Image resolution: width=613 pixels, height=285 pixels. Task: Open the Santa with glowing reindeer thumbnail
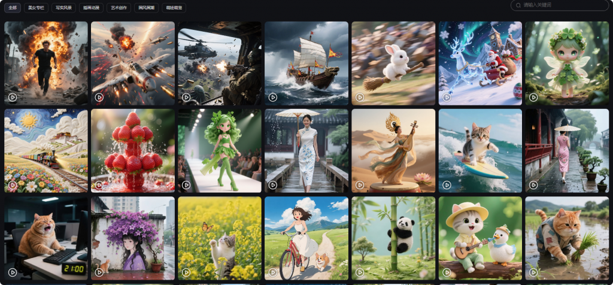tap(480, 63)
